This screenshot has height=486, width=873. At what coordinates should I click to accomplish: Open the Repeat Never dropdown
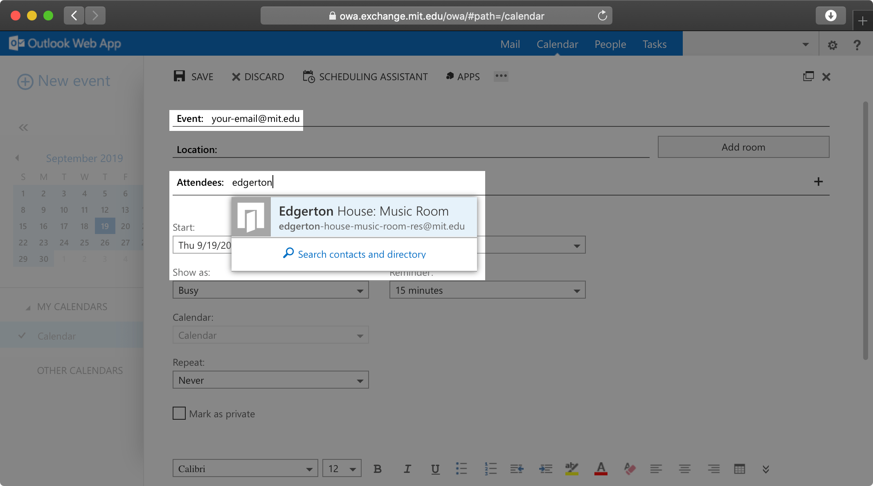click(x=270, y=380)
